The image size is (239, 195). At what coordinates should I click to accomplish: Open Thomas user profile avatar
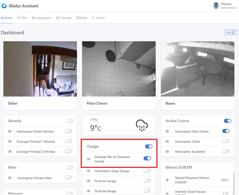coord(216,5)
